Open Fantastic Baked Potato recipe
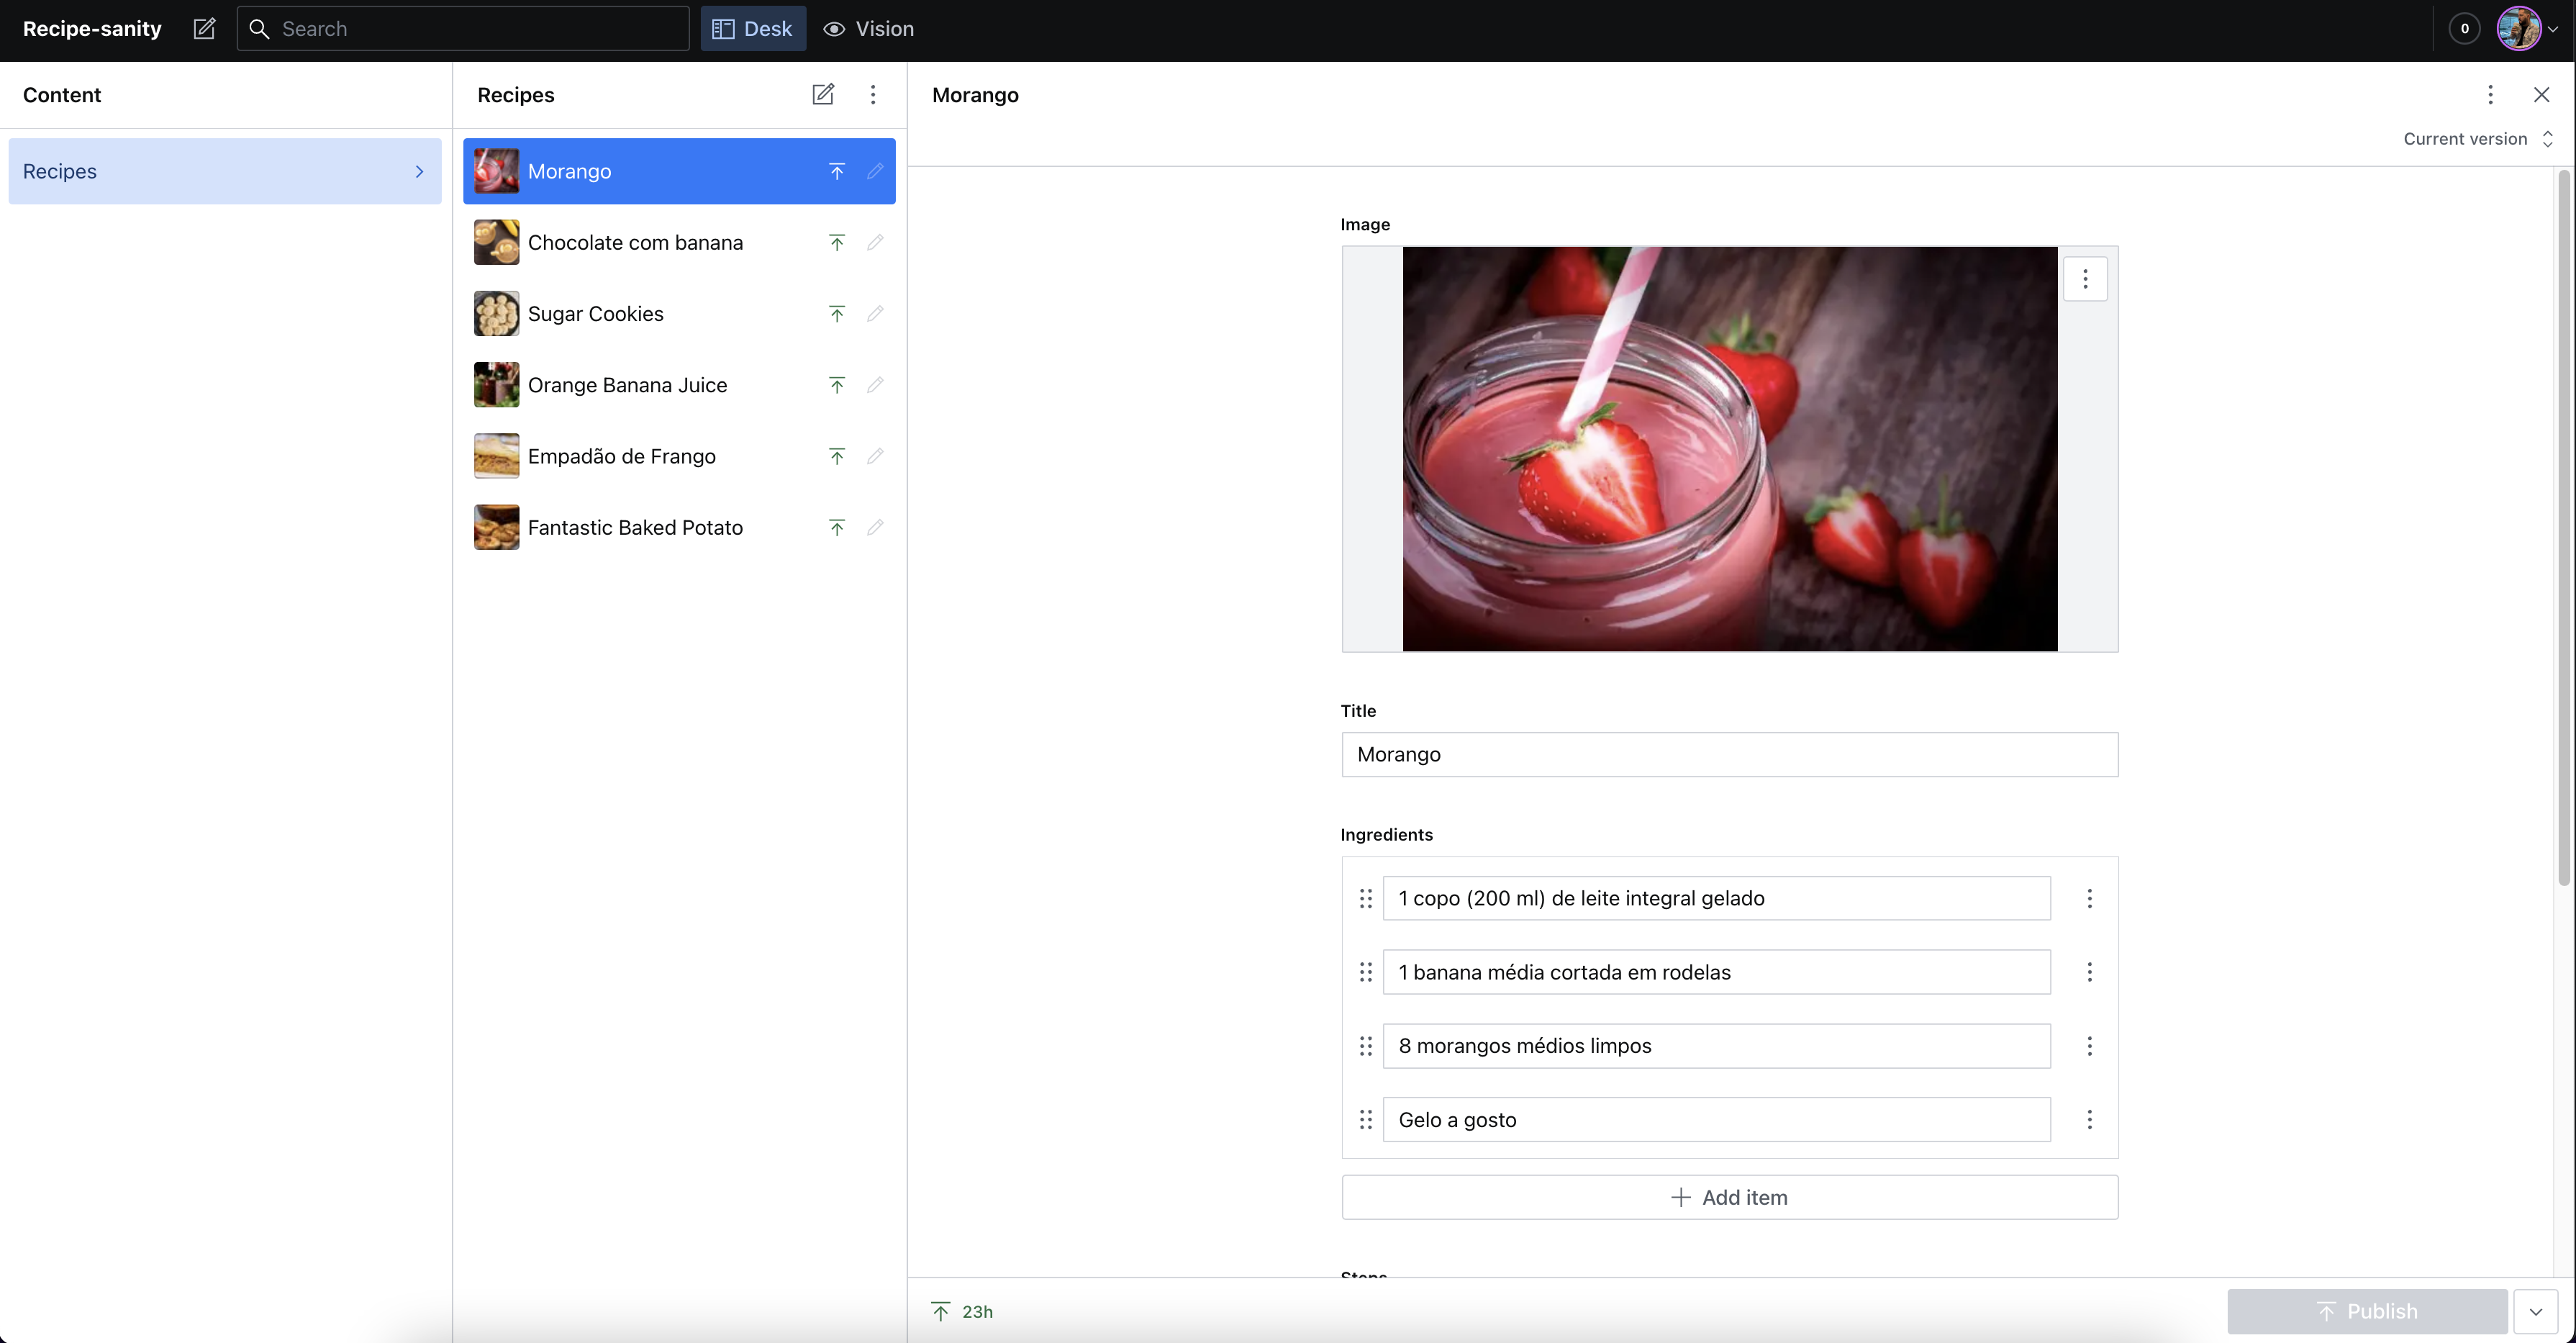2576x1343 pixels. pos(679,528)
